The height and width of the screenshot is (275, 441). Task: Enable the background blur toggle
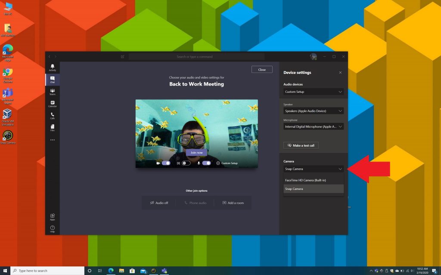pos(186,163)
